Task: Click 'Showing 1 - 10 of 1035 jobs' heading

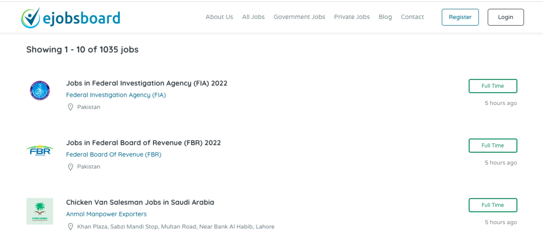Action: pyautogui.click(x=82, y=50)
